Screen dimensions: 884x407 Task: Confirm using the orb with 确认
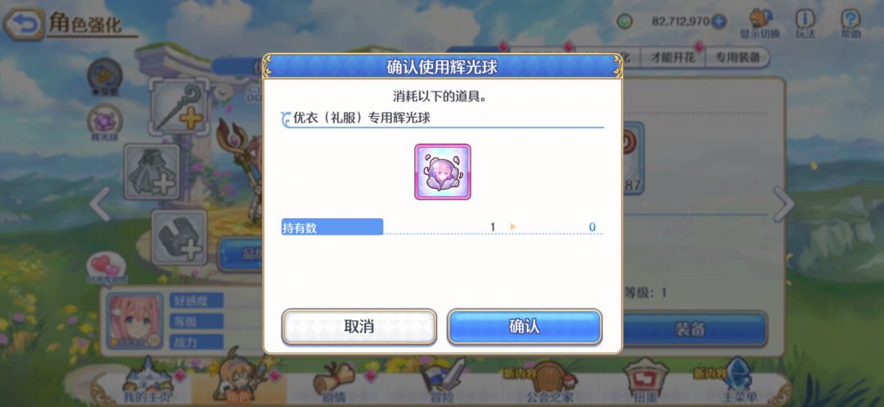click(x=525, y=327)
